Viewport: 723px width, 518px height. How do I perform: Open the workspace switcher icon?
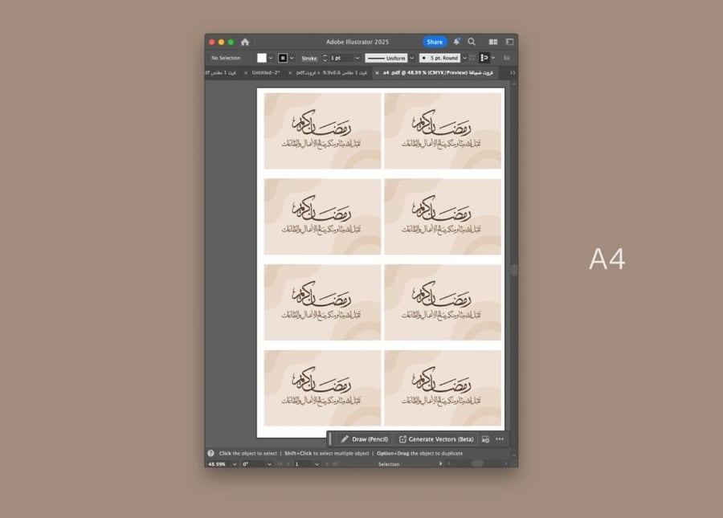click(509, 42)
